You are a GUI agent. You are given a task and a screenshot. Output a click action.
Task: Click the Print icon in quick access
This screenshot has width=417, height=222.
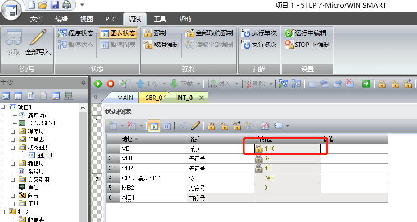[x=66, y=5]
